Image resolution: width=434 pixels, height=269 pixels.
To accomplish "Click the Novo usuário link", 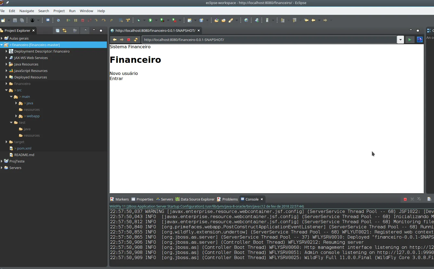I will click(x=124, y=73).
